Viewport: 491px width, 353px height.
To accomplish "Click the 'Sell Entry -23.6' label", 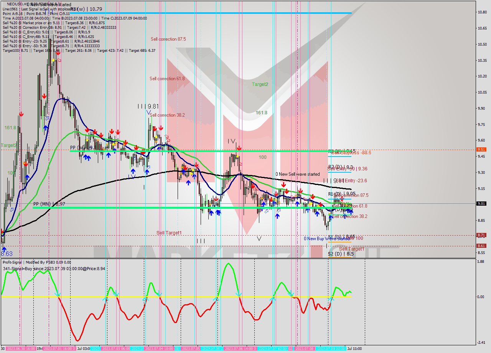I will 351,181.
